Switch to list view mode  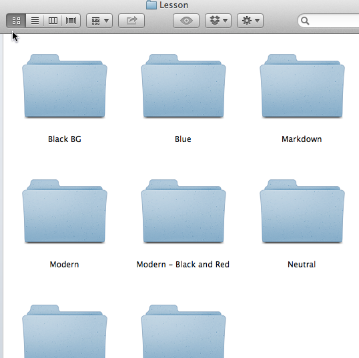(35, 21)
